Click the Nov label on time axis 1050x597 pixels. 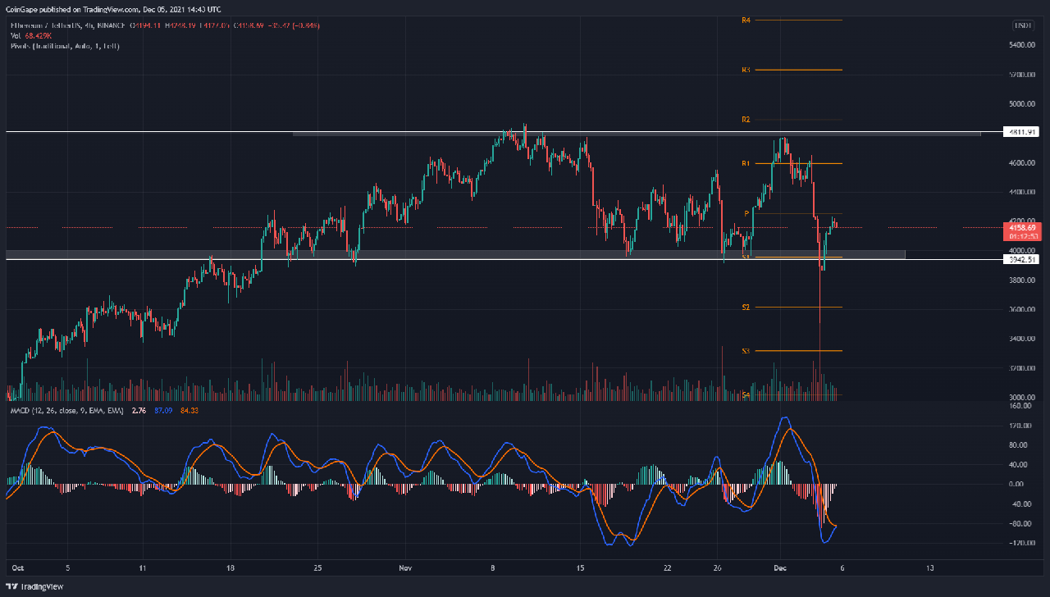click(403, 567)
